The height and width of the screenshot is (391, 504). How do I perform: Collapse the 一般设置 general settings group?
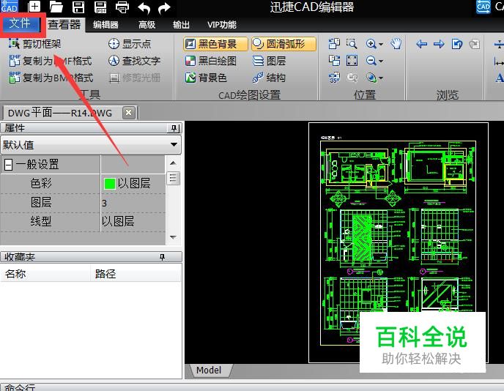coord(8,165)
